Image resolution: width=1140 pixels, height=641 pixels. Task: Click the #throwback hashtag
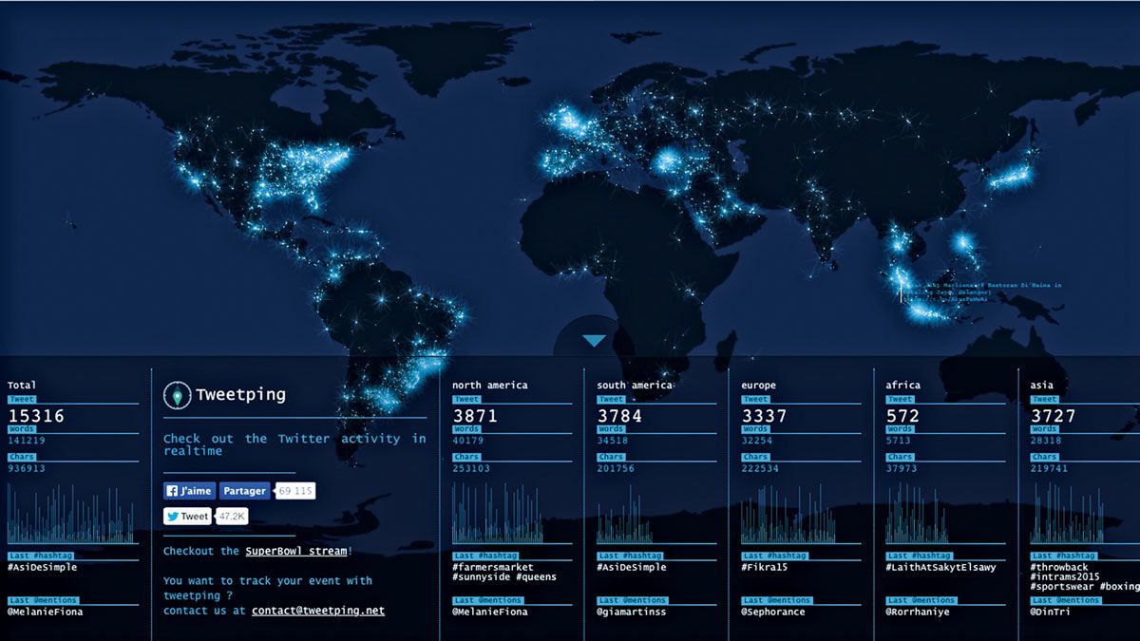point(1059,567)
